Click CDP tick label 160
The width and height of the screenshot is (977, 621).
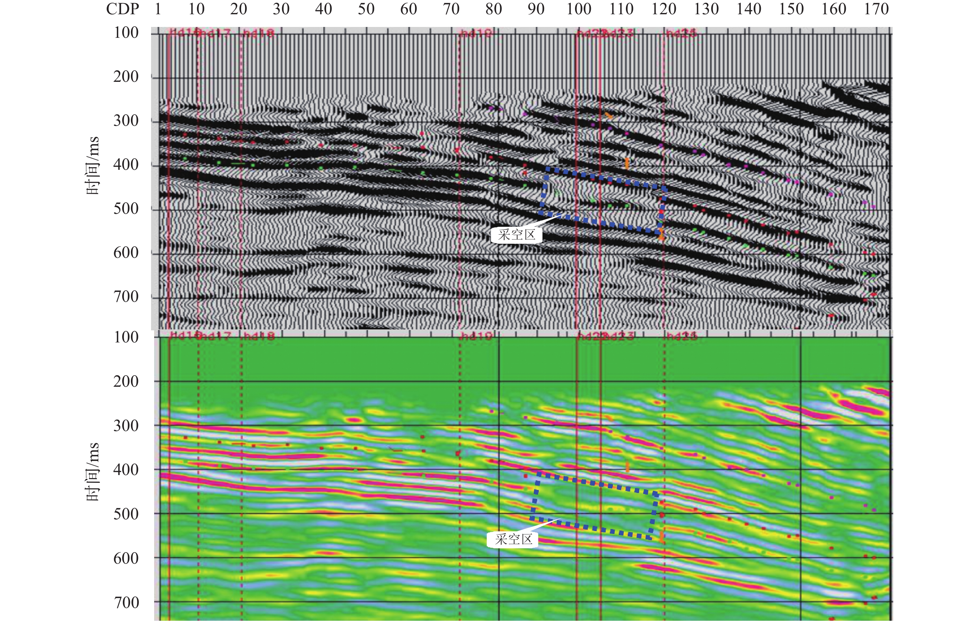tap(834, 9)
